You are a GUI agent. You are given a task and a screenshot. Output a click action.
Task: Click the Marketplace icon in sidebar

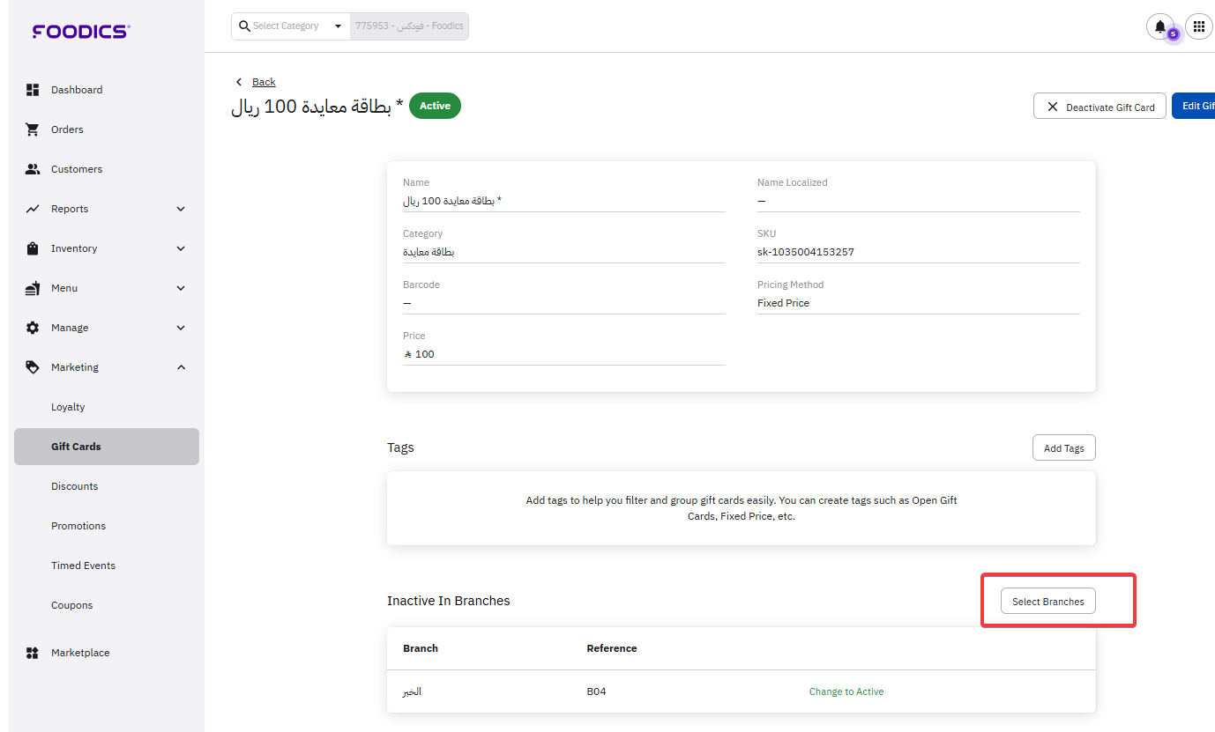[33, 653]
